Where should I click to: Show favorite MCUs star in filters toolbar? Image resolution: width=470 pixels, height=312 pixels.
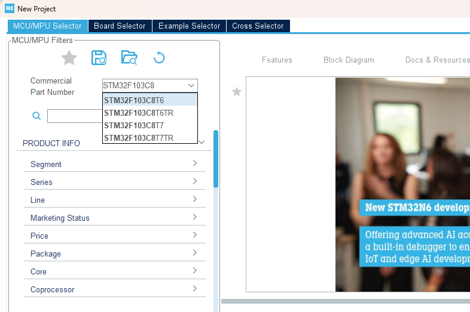(x=69, y=58)
